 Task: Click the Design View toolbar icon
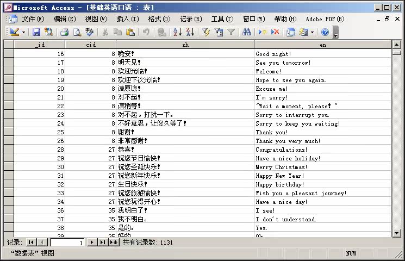click(15, 32)
